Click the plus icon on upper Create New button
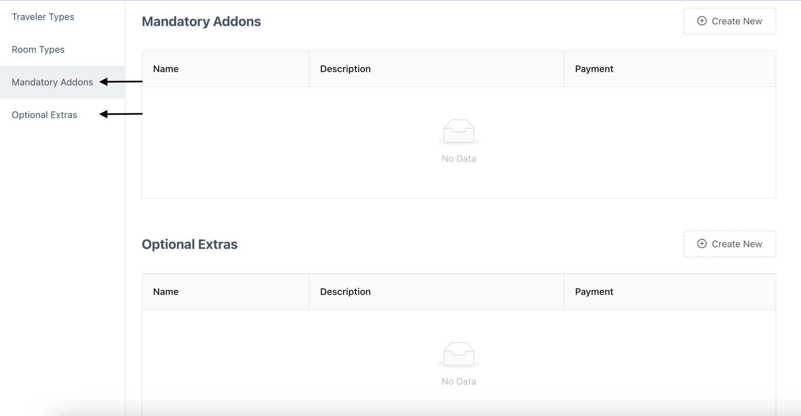Screen dimensions: 801x416 coord(702,21)
